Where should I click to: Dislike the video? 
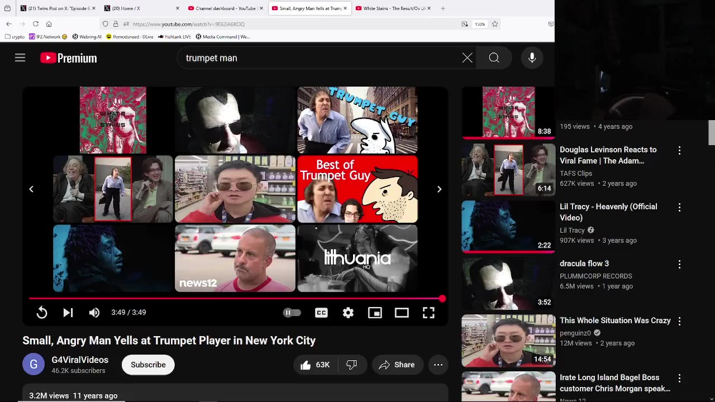click(352, 365)
